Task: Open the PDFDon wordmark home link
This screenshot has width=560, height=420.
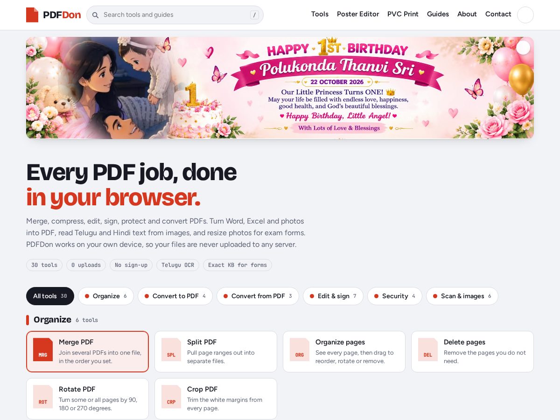Action: [x=62, y=15]
